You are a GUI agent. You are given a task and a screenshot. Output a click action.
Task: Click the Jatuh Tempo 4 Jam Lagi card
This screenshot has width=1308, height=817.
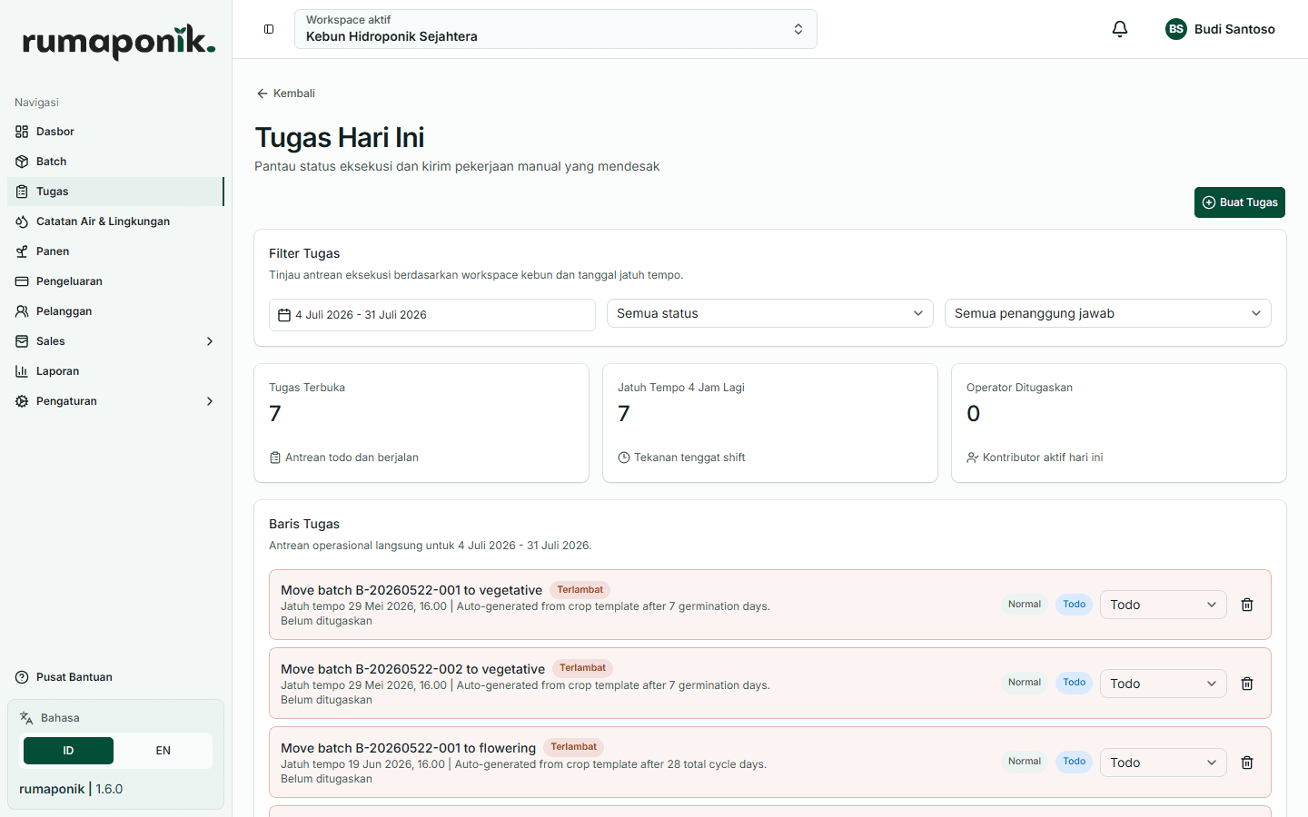(770, 423)
